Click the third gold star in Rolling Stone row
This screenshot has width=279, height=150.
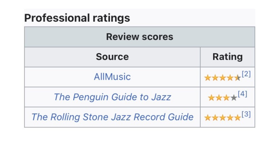click(x=223, y=118)
